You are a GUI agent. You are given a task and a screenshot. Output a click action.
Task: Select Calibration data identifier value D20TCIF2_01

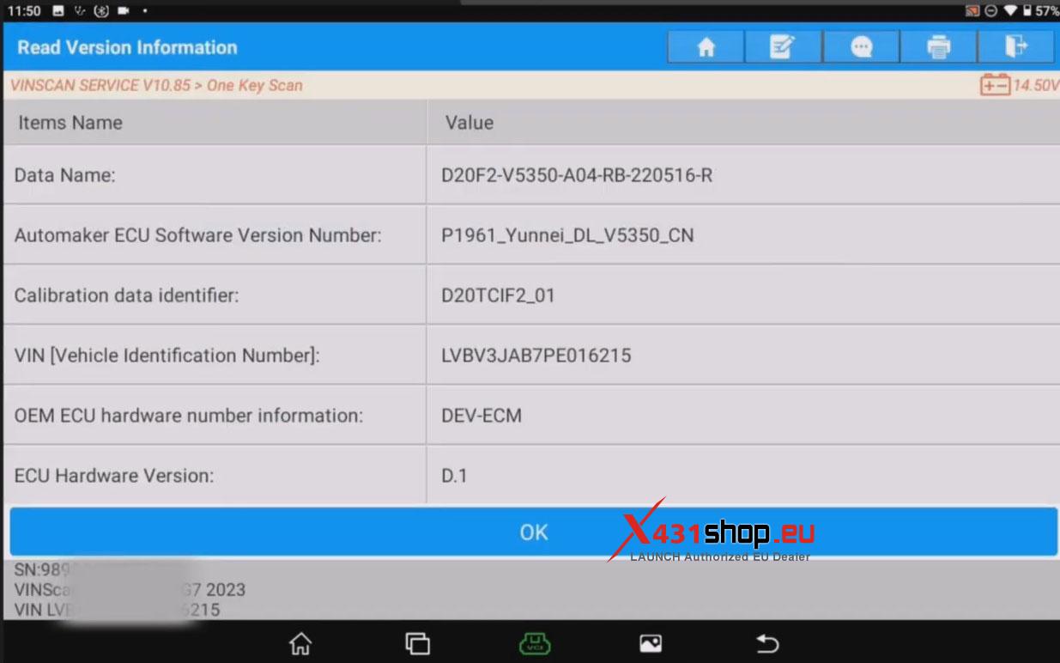(498, 295)
